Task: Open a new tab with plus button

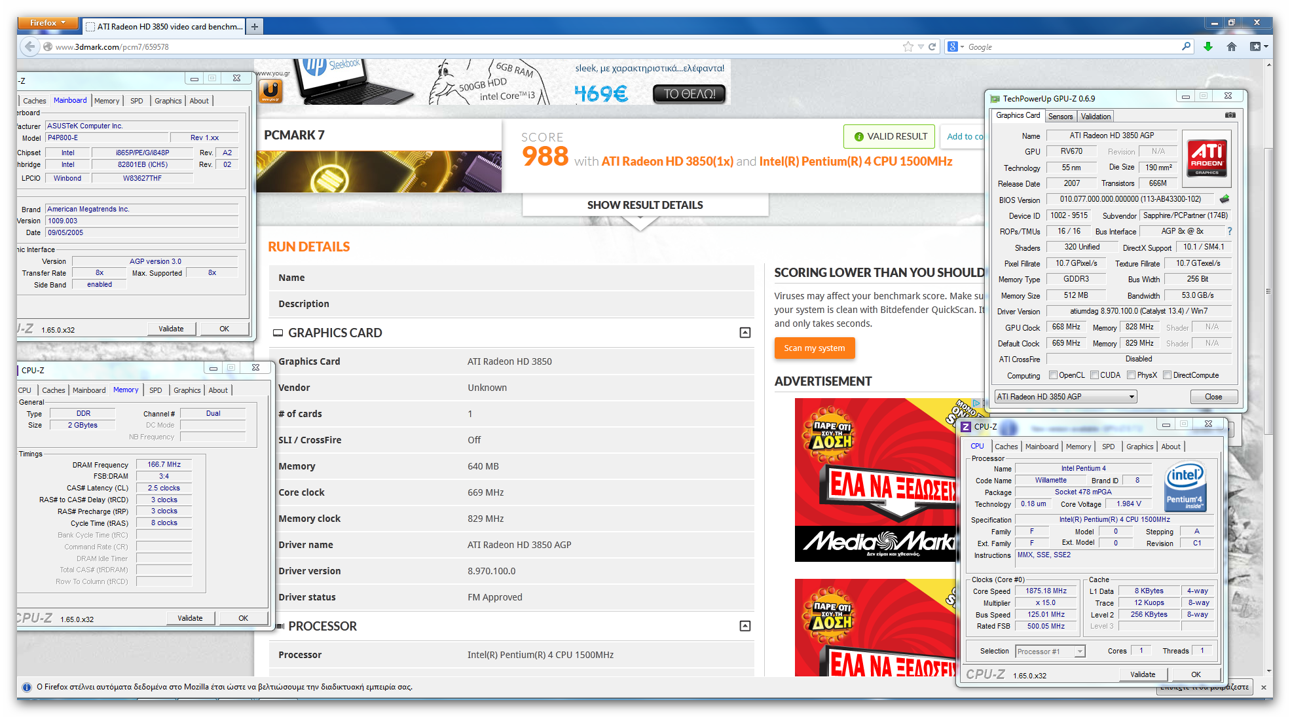Action: (x=255, y=26)
